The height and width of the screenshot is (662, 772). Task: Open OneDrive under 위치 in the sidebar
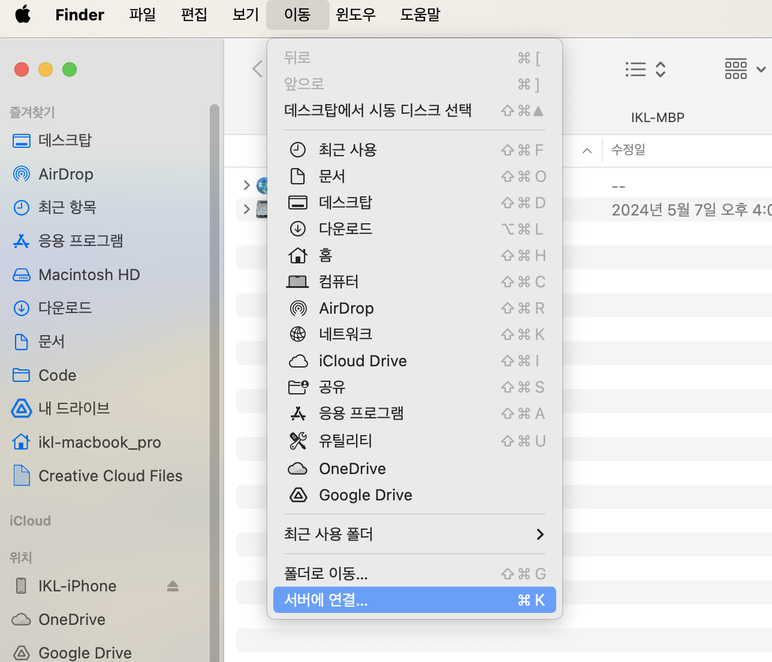click(x=72, y=620)
